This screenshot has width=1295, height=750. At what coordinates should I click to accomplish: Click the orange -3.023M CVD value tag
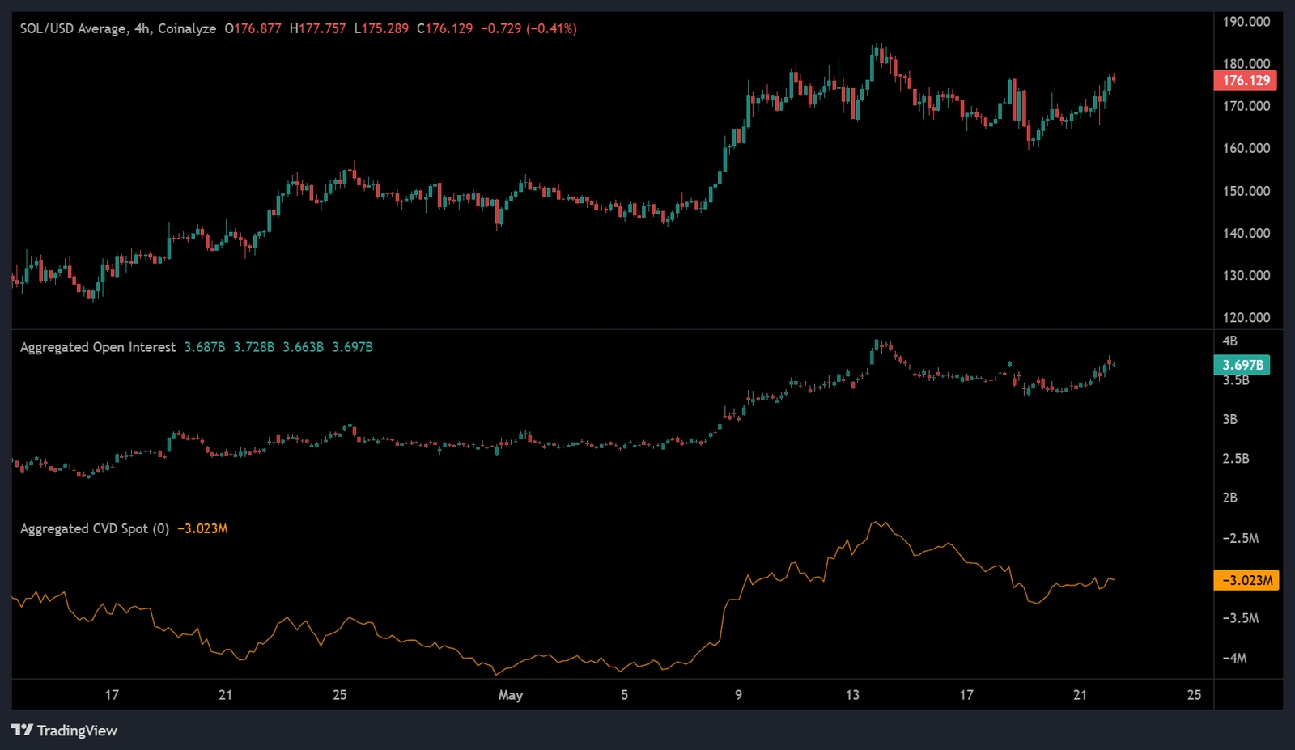(x=1246, y=580)
